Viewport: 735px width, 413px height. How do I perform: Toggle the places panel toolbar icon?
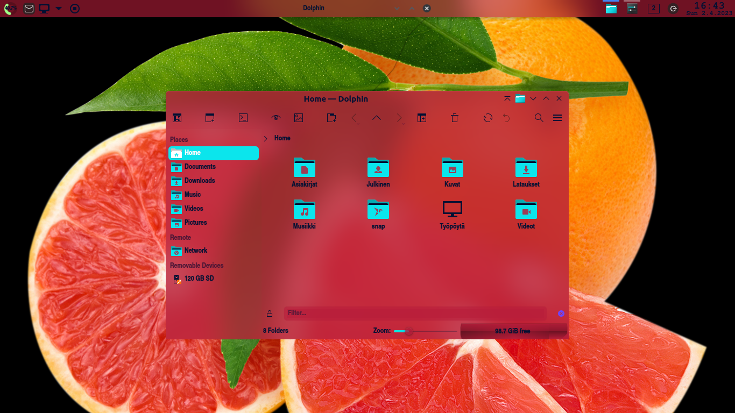click(177, 118)
